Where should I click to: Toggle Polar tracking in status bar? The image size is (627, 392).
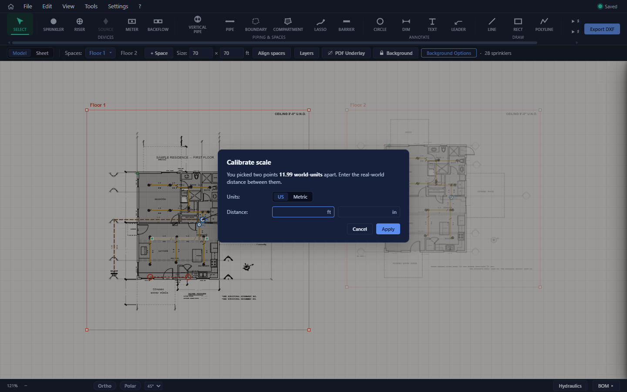coord(130,386)
